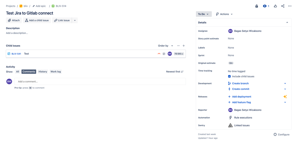Click the thumbs-up vote icon

tap(275, 6)
